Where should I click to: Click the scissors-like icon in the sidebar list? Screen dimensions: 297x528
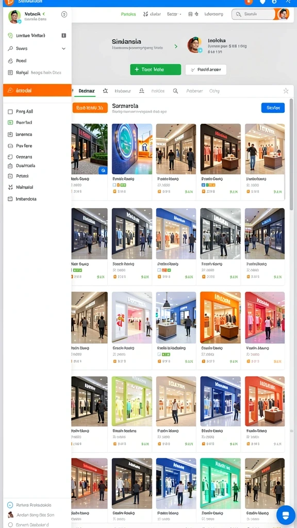pos(10,187)
